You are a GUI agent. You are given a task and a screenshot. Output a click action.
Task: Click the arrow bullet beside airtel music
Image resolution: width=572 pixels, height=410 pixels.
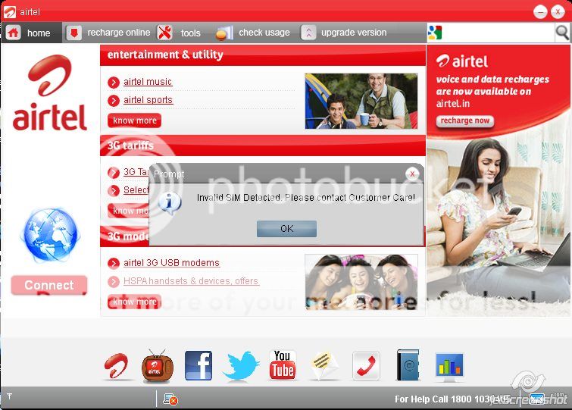coord(114,83)
